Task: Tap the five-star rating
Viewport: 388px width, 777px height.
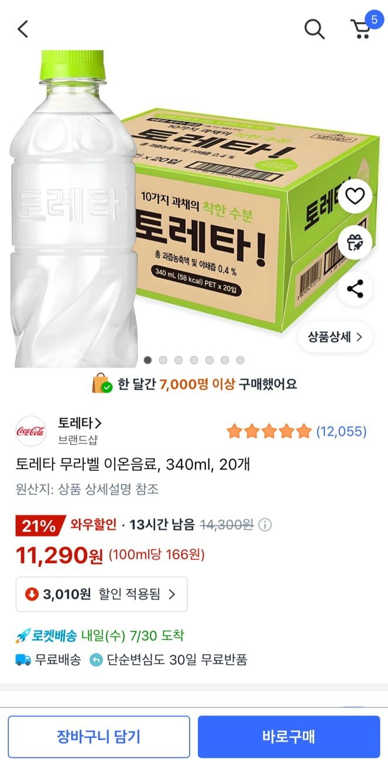Action: tap(269, 432)
